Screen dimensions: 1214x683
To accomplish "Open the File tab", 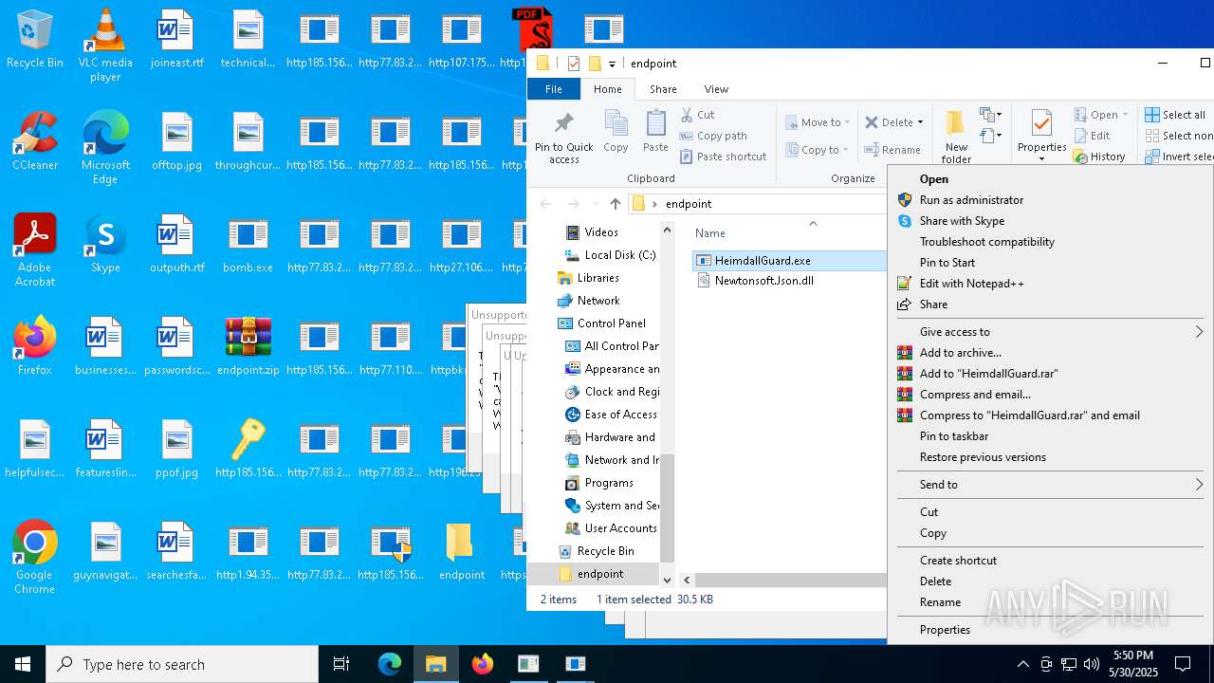I will coord(554,89).
